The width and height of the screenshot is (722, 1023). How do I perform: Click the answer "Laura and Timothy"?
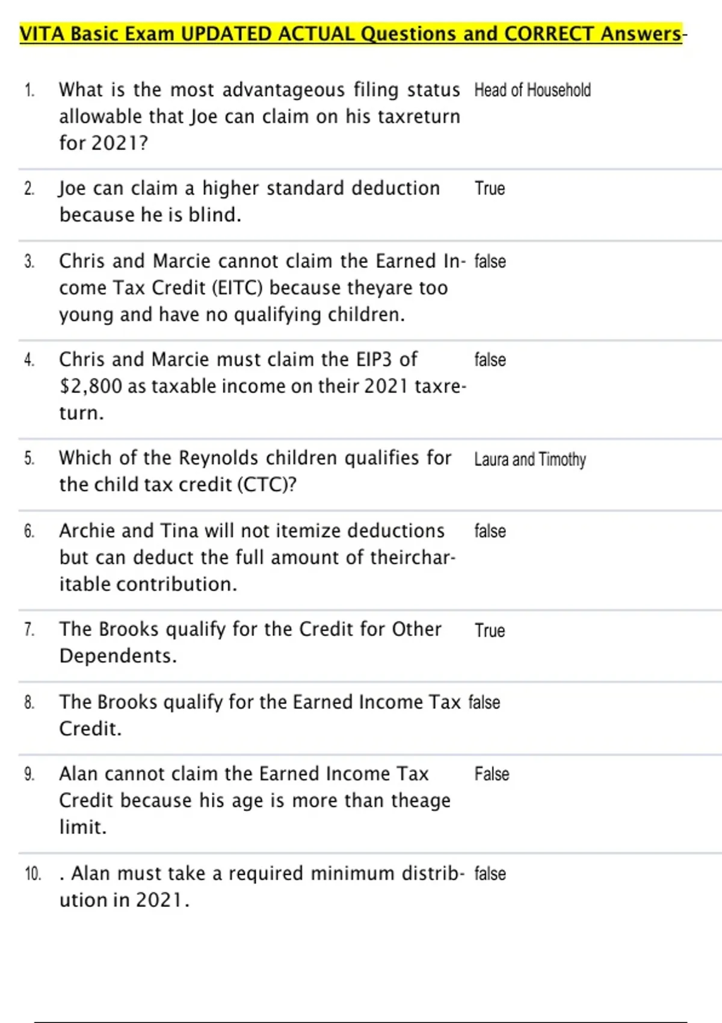[529, 459]
